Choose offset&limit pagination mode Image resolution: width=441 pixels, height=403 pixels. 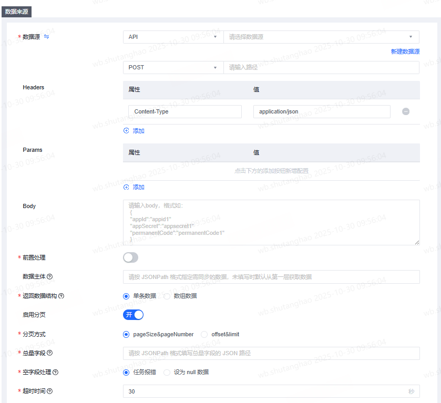coord(204,334)
